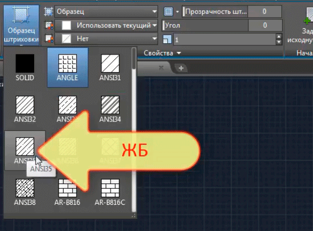Select the SOLID hatch pattern
The width and height of the screenshot is (313, 231).
coord(25,67)
